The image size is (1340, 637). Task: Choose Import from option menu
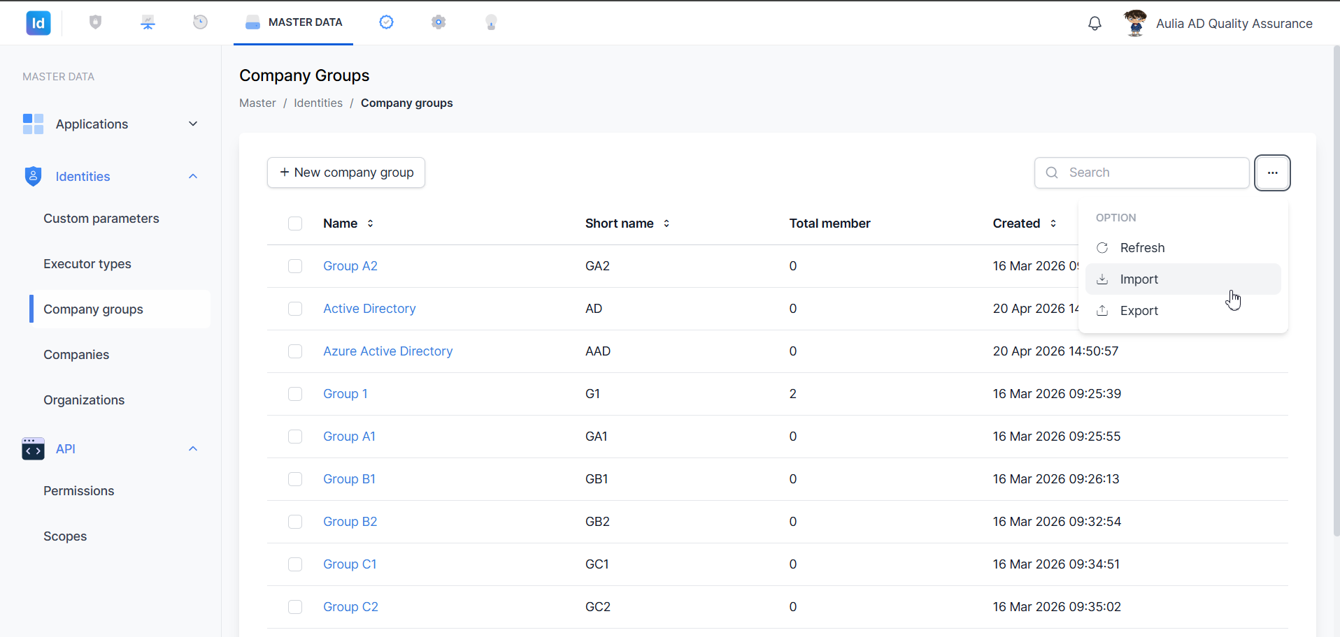[x=1183, y=279]
